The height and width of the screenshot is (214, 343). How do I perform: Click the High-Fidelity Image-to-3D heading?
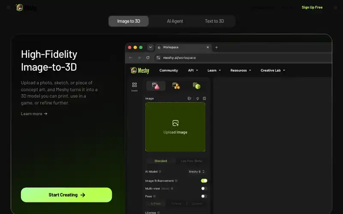pyautogui.click(x=49, y=60)
